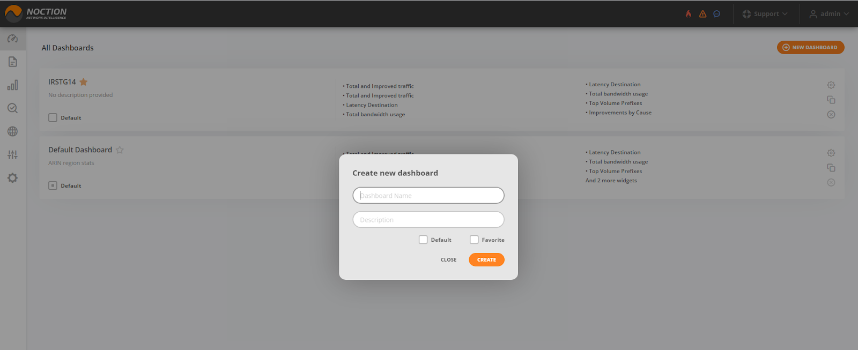This screenshot has height=350, width=858.
Task: Focus the Description input field
Action: pyautogui.click(x=428, y=219)
